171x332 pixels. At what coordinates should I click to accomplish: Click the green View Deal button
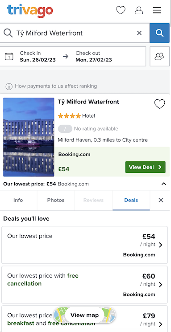coord(146,167)
